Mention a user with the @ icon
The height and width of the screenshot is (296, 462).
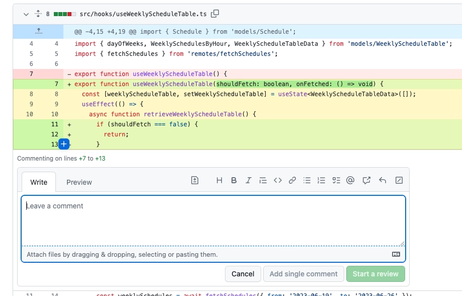click(x=351, y=181)
